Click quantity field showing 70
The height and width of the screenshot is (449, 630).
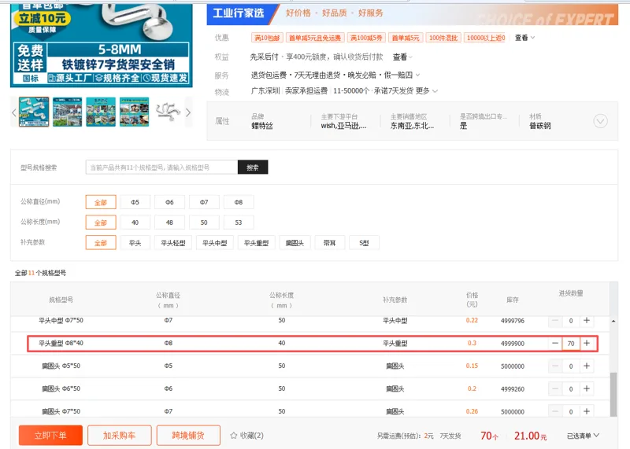tap(571, 343)
